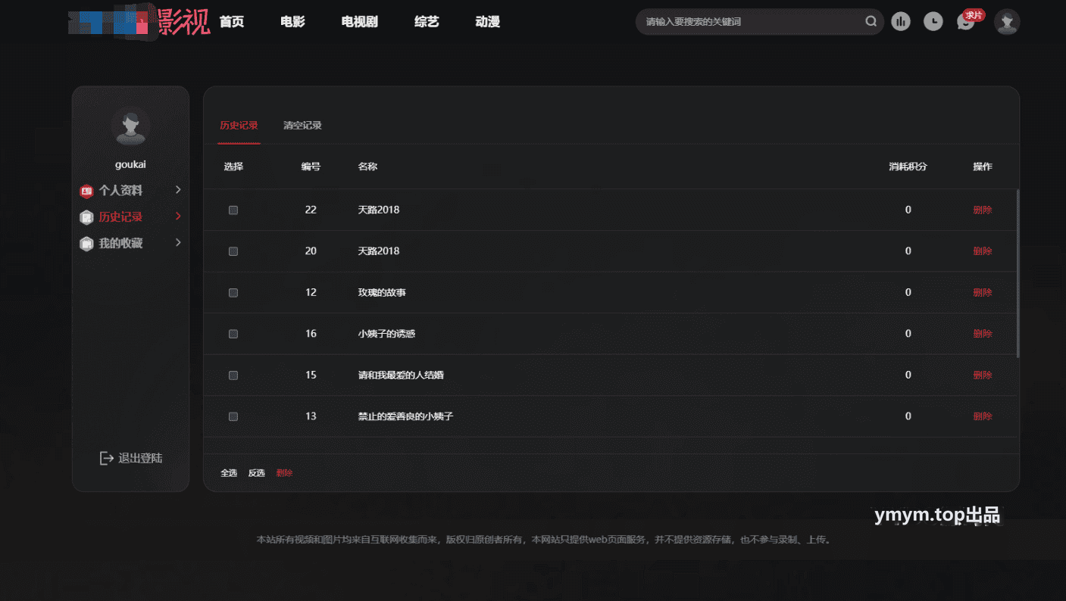The width and height of the screenshot is (1066, 601).
Task: Click the user avatar in the top bar
Action: coord(1007,22)
